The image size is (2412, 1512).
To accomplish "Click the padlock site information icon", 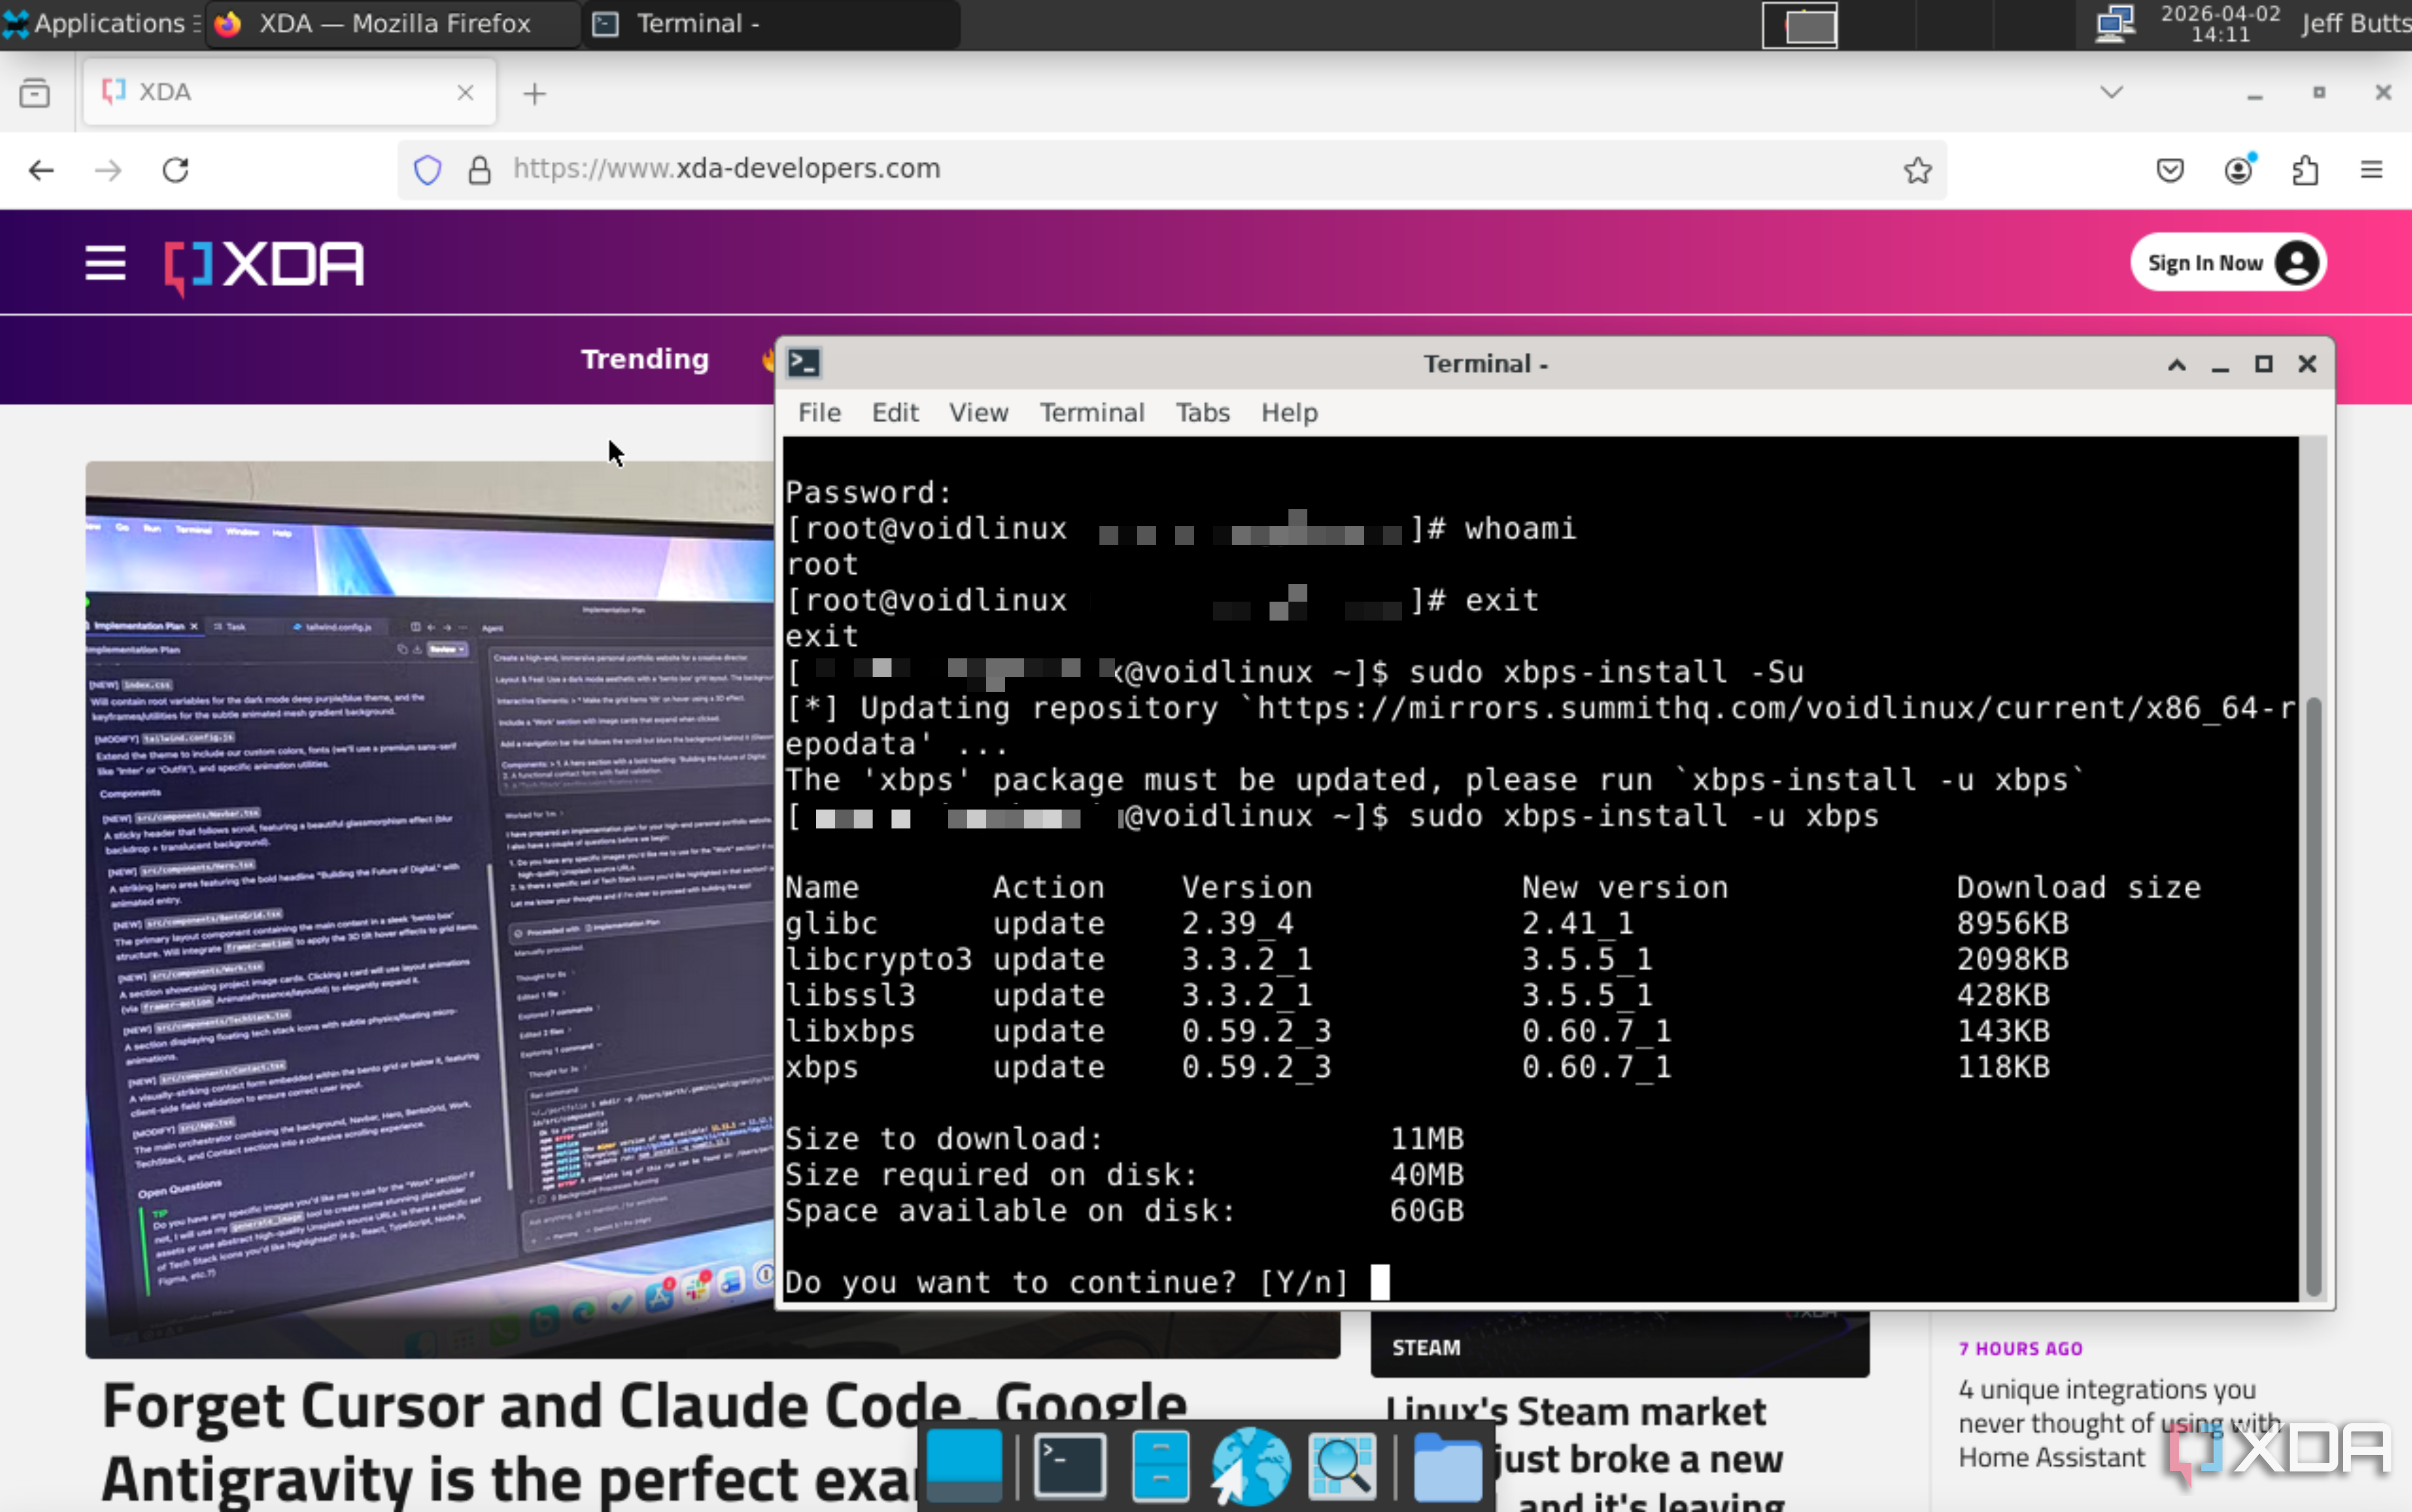I will tap(480, 170).
